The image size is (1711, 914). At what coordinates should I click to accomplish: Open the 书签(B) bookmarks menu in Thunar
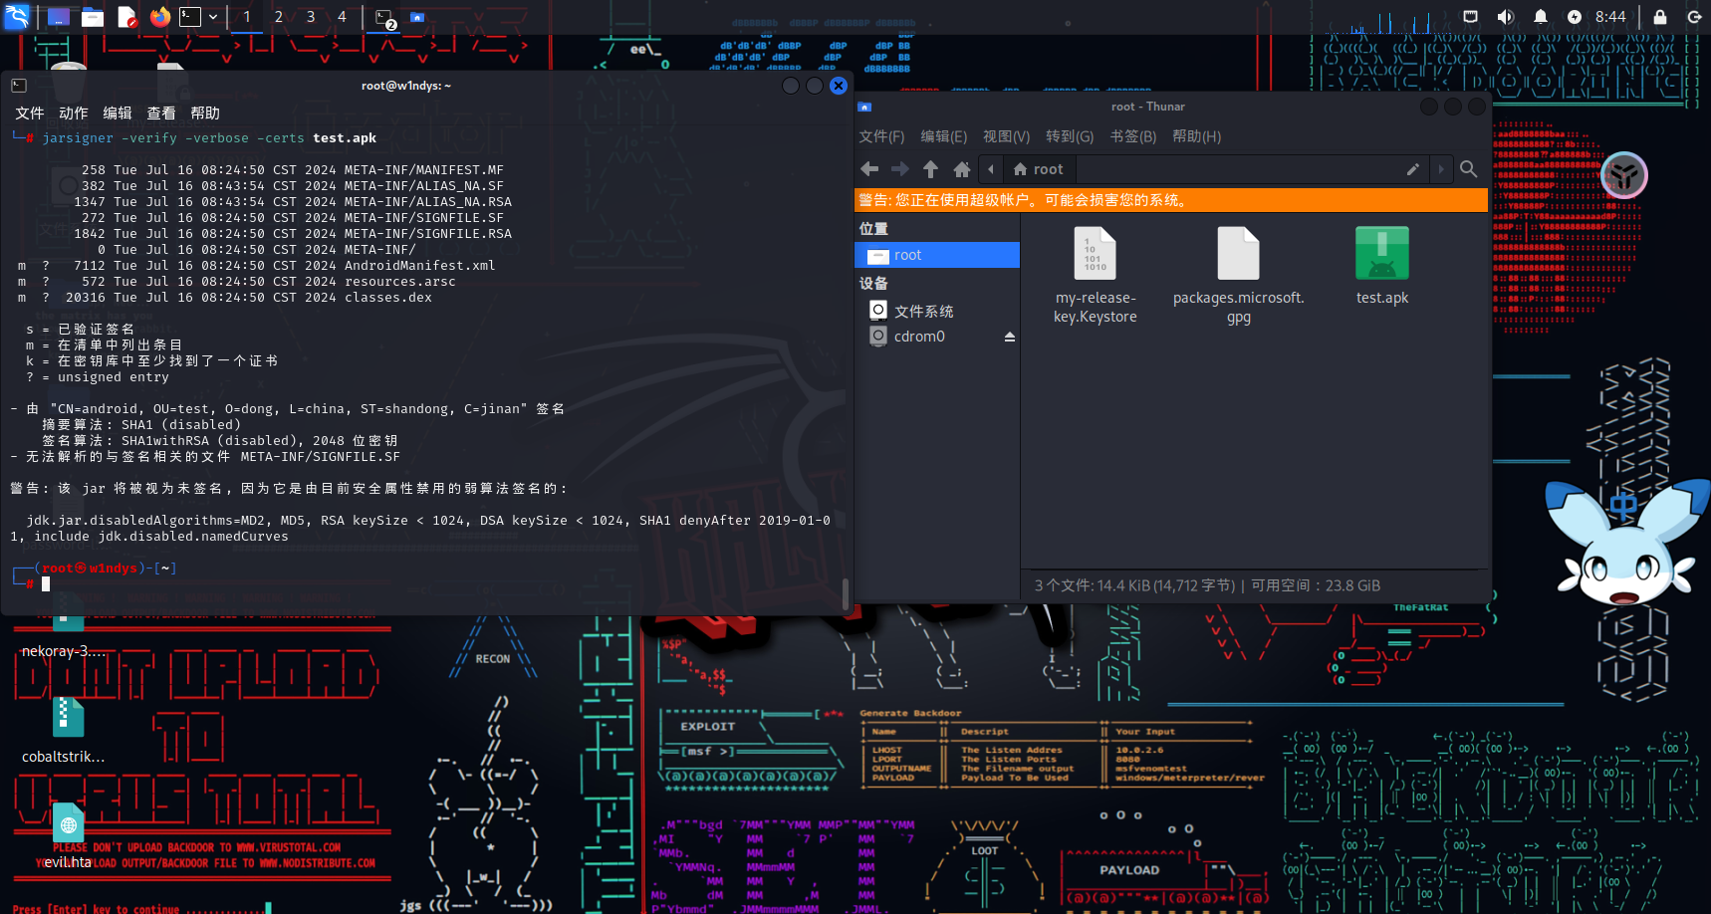point(1132,136)
